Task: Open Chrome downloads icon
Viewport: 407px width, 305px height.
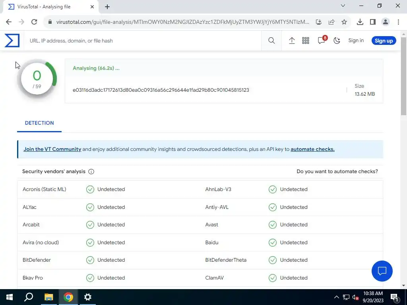Action: [360, 22]
